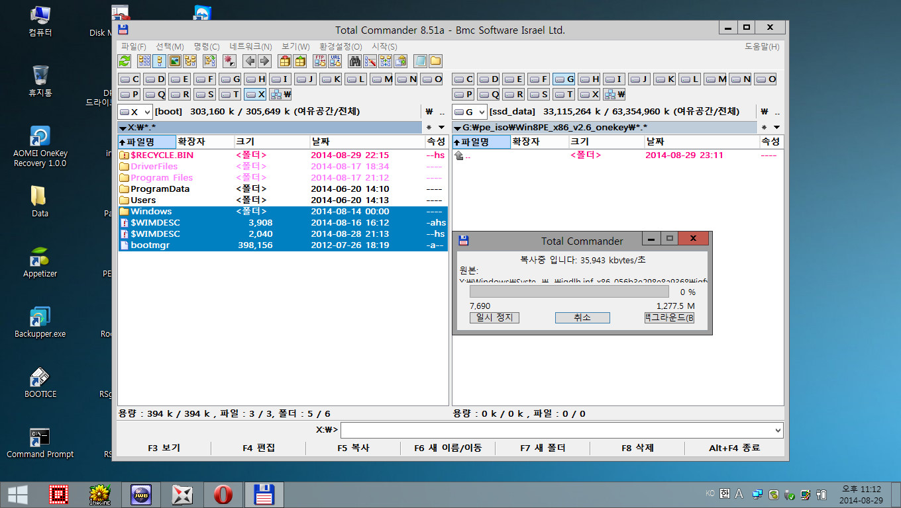901x508 pixels.
Task: Click the F7 새 폴더 button
Action: [x=543, y=448]
